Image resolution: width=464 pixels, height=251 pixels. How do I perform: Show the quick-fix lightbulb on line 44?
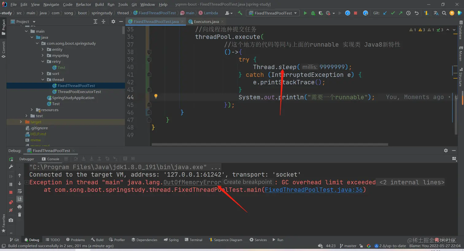156,96
